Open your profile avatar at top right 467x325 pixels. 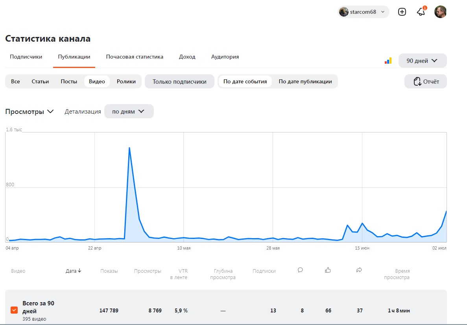(440, 12)
